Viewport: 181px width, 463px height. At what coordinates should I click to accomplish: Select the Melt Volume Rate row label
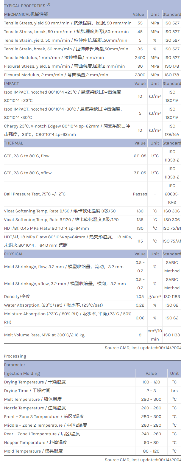[44, 335]
